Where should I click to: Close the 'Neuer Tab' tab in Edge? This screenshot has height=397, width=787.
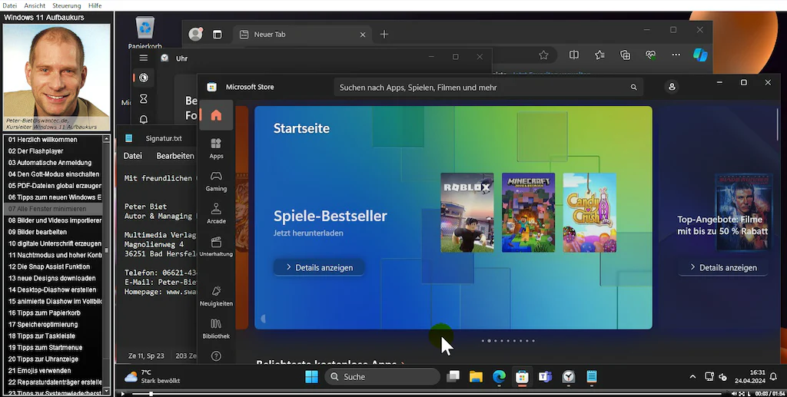coord(363,35)
